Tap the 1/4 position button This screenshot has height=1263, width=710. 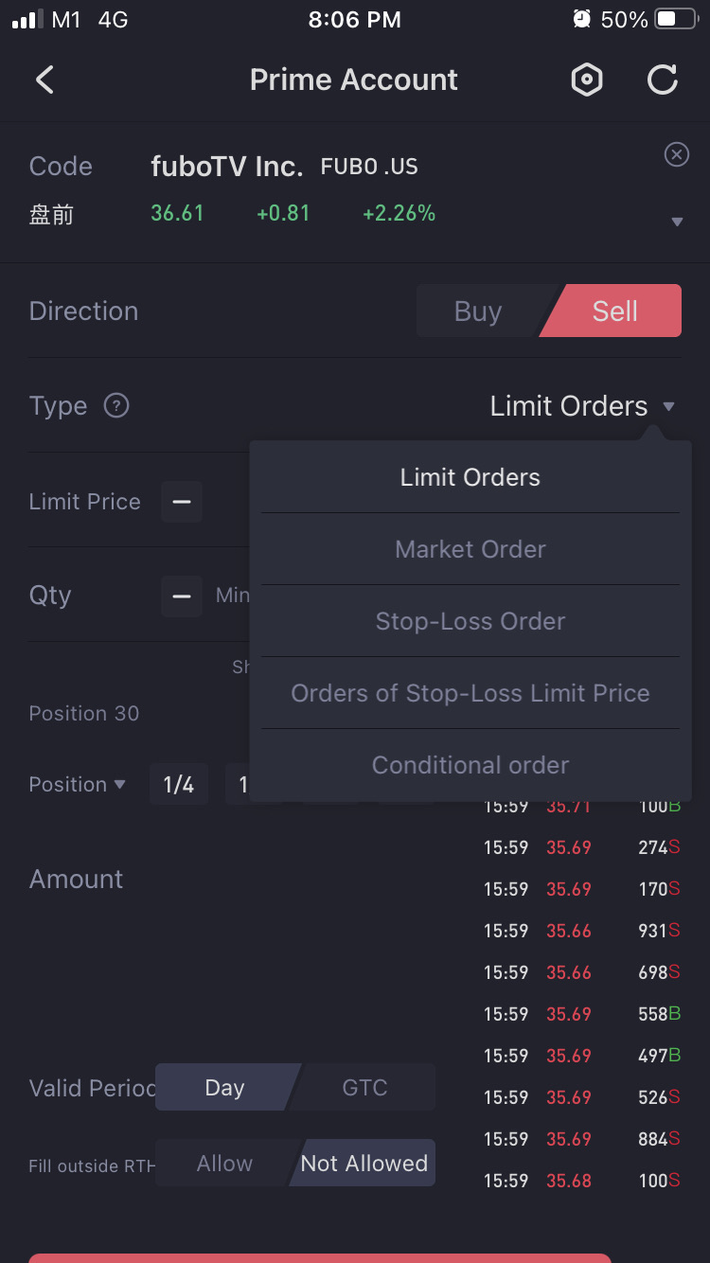179,785
